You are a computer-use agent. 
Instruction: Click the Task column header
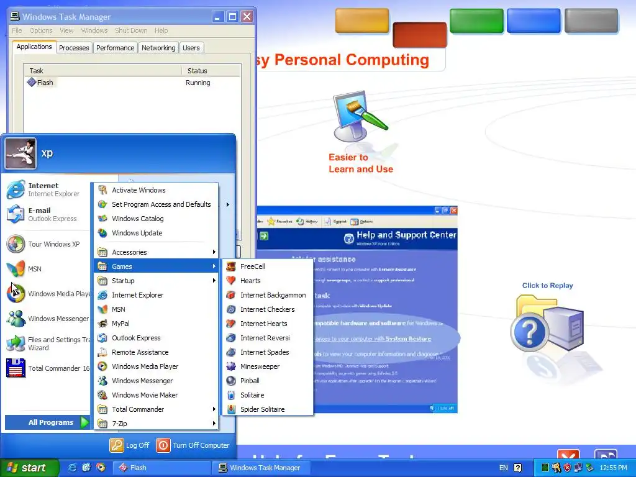102,71
